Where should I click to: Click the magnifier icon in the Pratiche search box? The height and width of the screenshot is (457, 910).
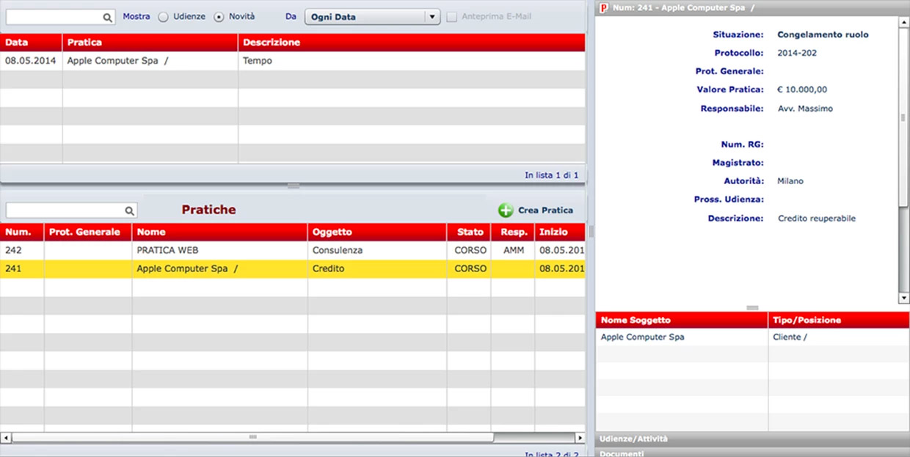[x=129, y=211]
